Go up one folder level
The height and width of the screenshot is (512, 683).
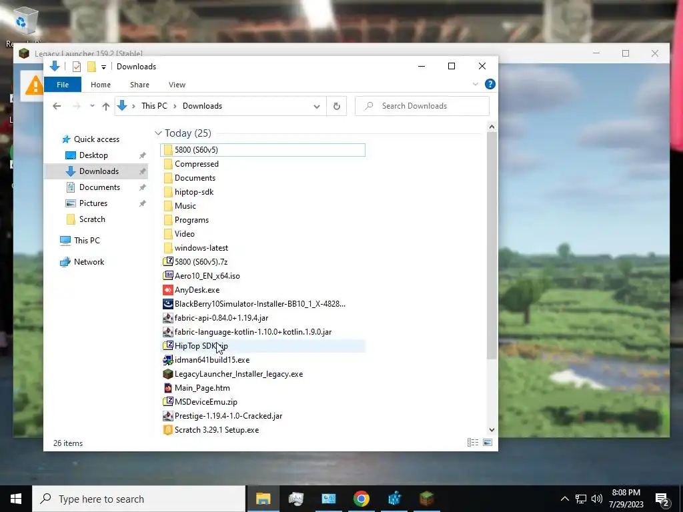click(106, 106)
